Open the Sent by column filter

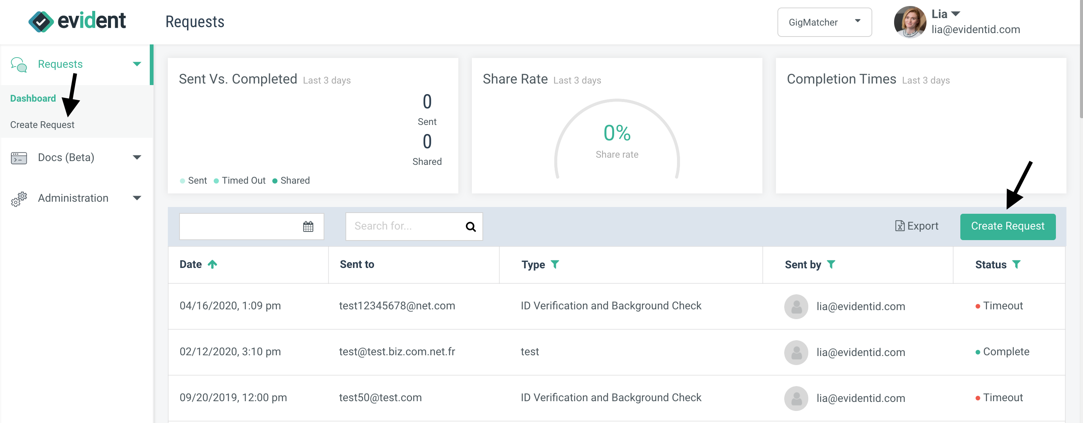coord(831,265)
